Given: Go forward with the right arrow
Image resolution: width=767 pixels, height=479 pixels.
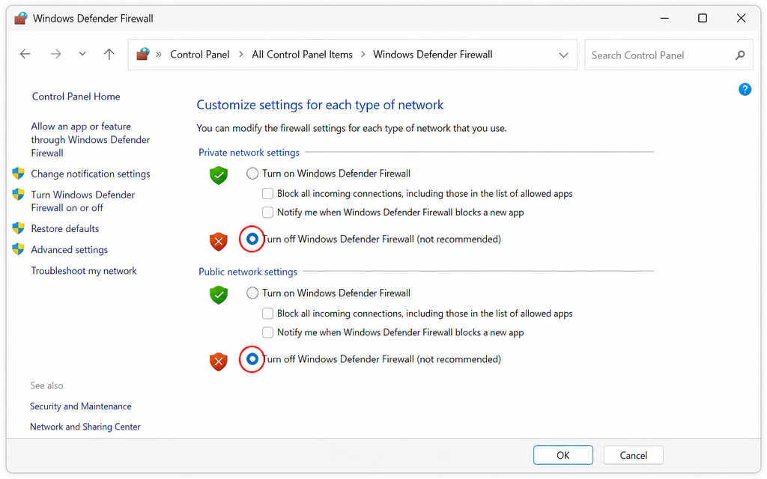Looking at the screenshot, I should pos(55,54).
